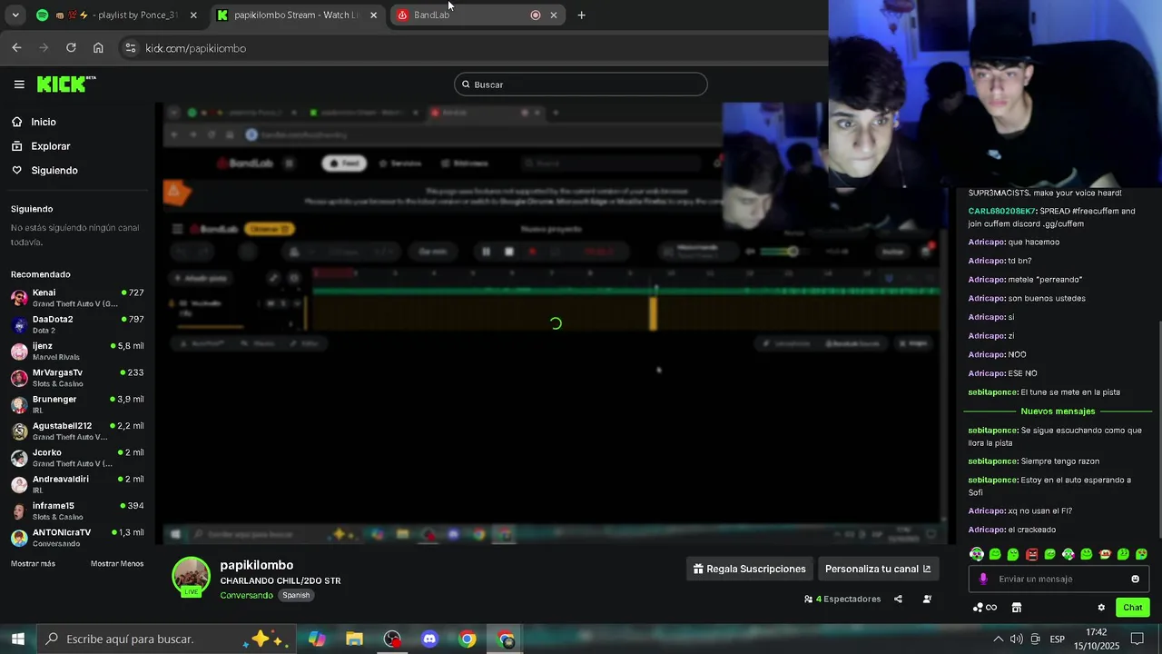The image size is (1162, 654).
Task: Open the Windows Start menu
Action: pos(17,639)
